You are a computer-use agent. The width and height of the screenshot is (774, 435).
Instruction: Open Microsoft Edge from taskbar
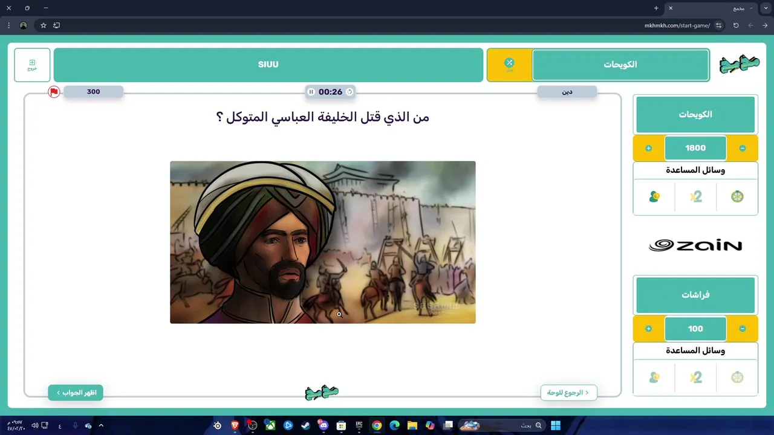point(394,425)
